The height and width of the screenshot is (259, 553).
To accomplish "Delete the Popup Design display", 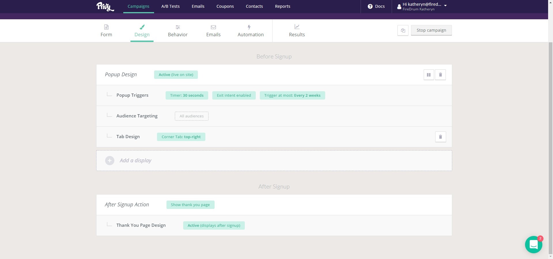I will coord(440,75).
